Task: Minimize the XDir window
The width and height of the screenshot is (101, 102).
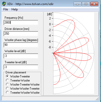Action: [x=77, y=4]
